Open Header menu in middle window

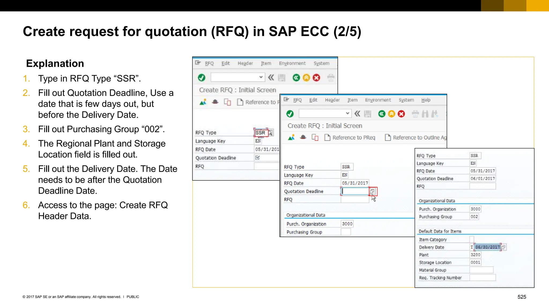coord(332,100)
